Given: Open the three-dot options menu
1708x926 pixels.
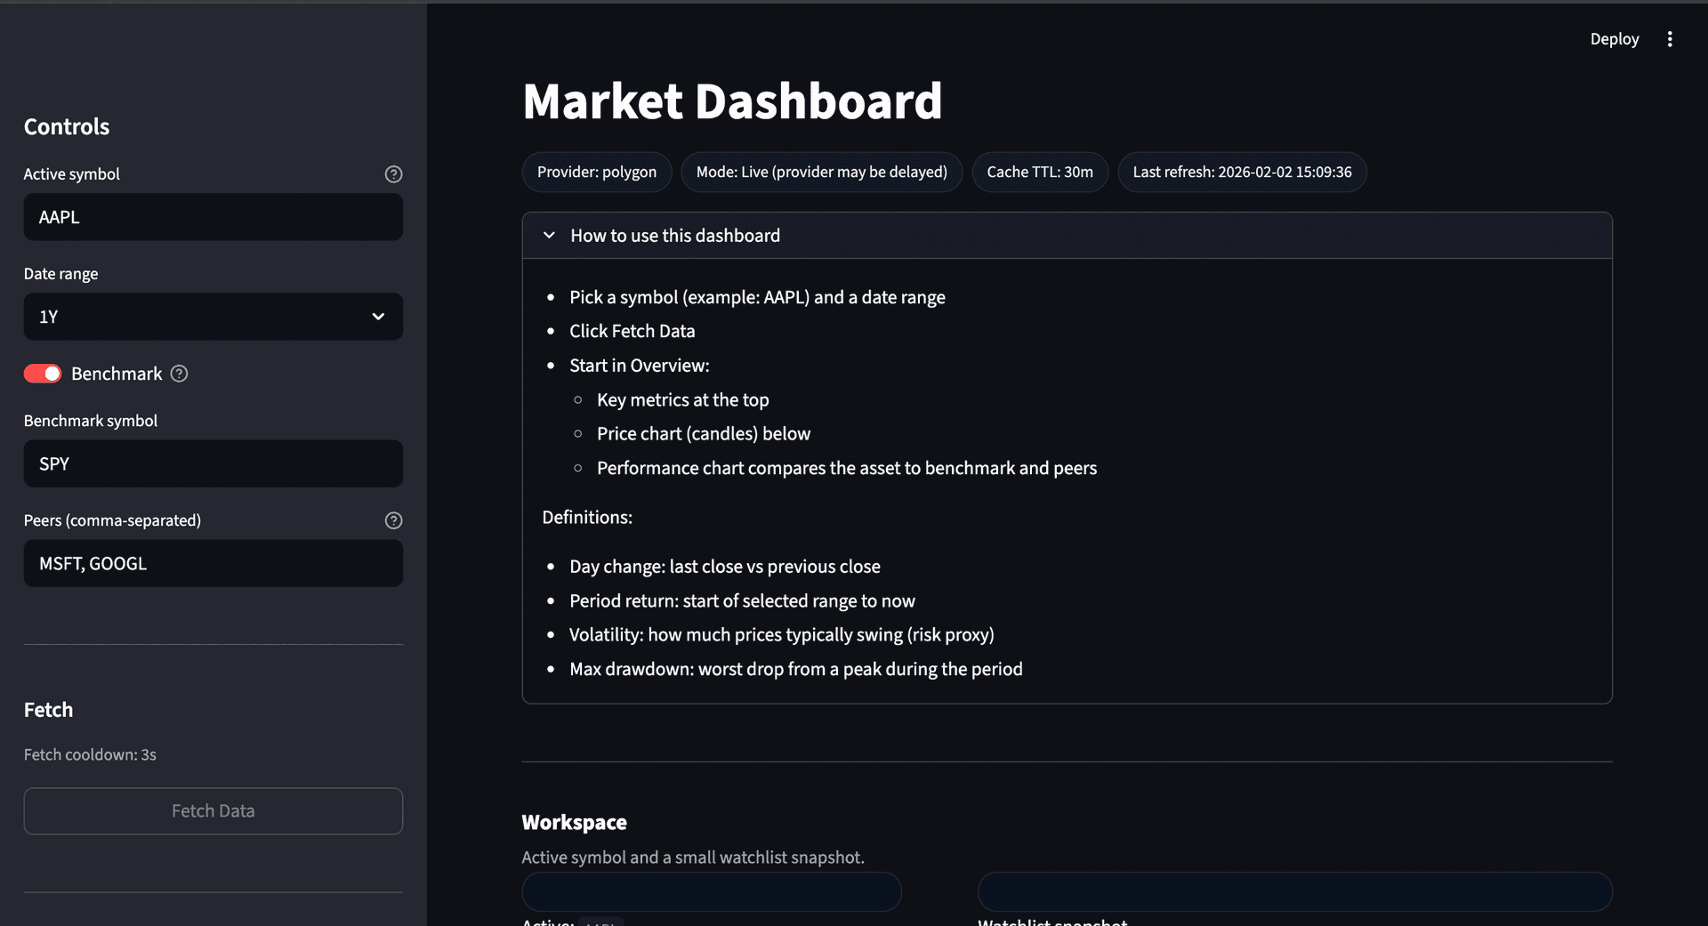Looking at the screenshot, I should click(1670, 38).
